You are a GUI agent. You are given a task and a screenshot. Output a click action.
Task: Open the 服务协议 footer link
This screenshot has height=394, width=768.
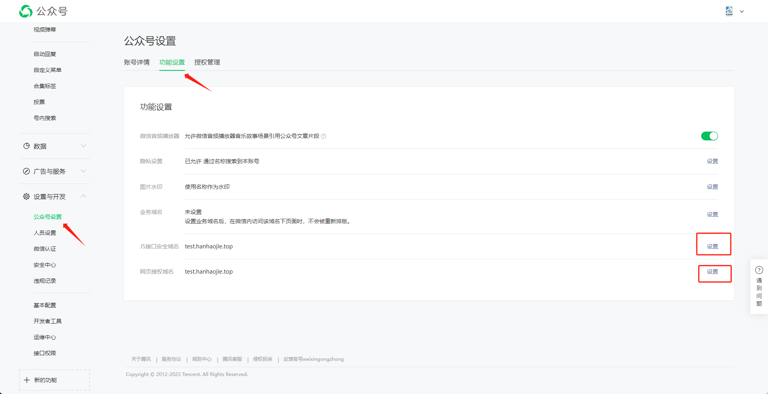[x=171, y=359]
